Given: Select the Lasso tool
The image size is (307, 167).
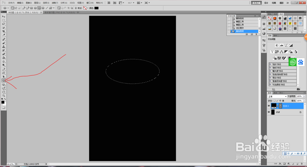Looking at the screenshot, I should [x=3, y=24].
